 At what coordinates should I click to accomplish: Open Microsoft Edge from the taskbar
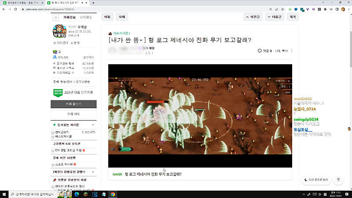tap(77, 194)
